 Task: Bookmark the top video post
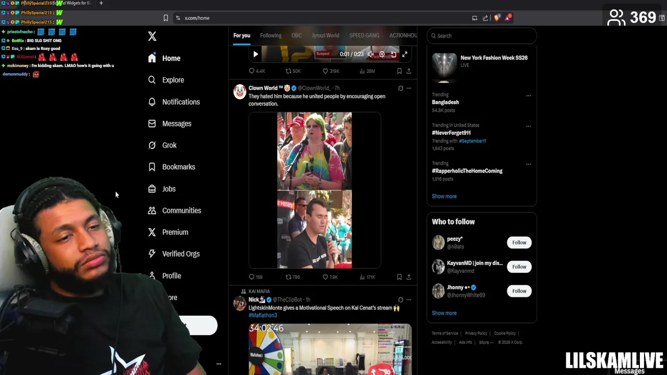(399, 71)
